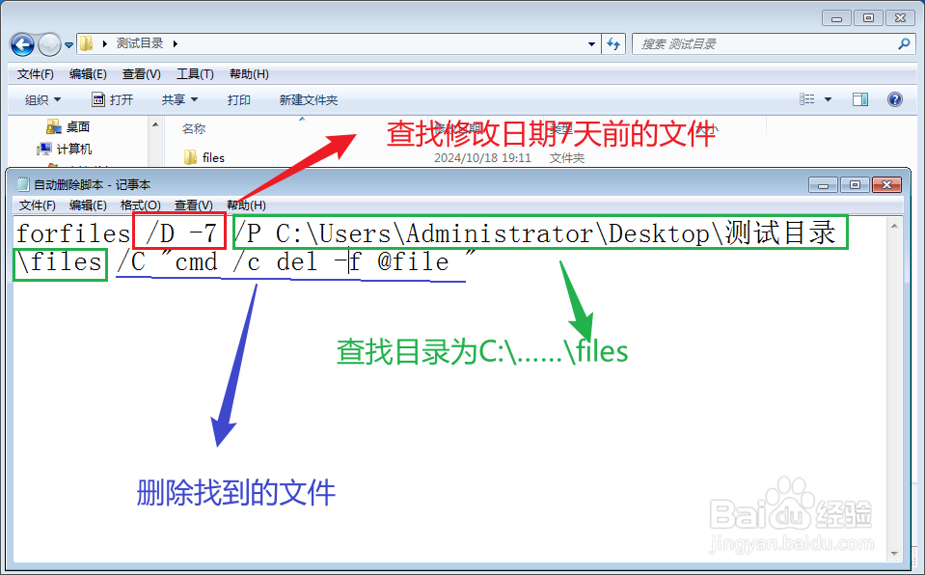The width and height of the screenshot is (925, 575).
Task: Click the Forward navigation arrow
Action: (48, 43)
